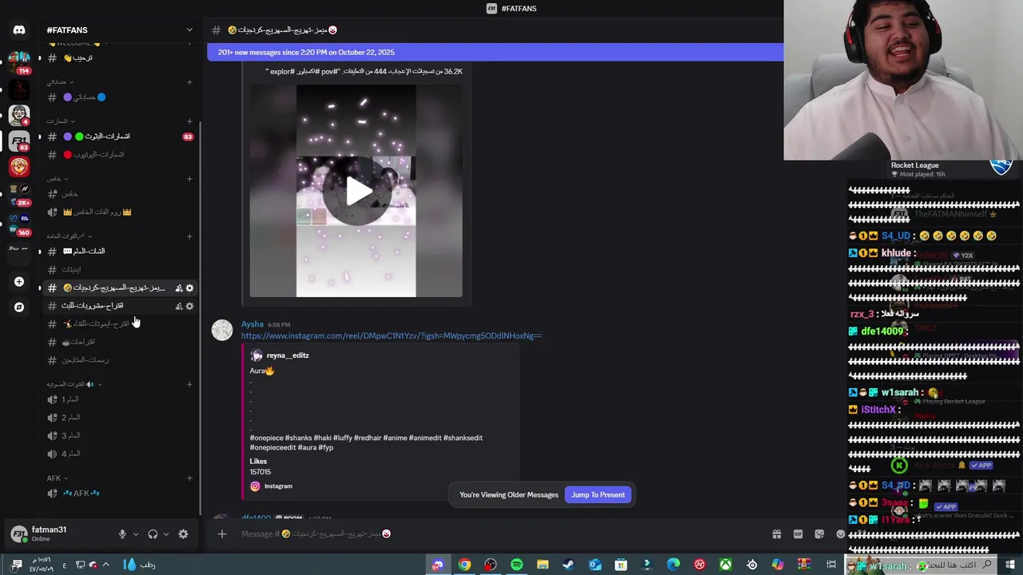
Task: Click the Google Chrome taskbar icon
Action: click(464, 565)
